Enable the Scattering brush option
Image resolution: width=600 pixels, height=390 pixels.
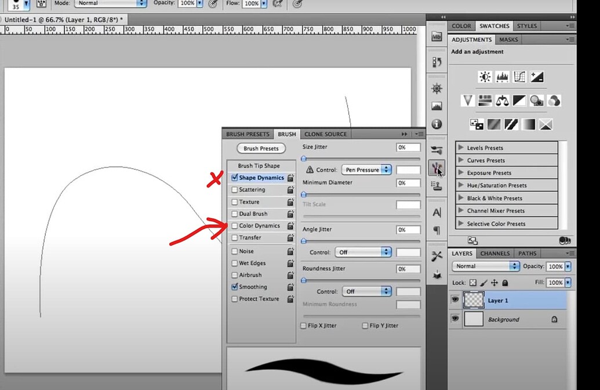coord(234,189)
